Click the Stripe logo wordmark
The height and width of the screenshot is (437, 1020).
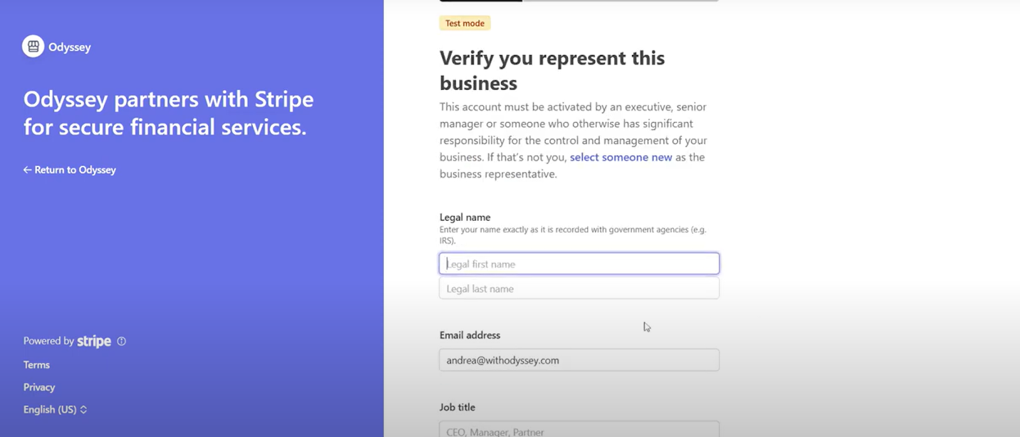pos(94,341)
